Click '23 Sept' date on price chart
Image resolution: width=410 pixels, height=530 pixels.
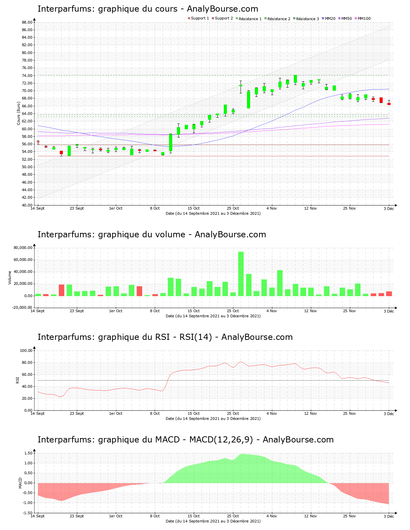(x=77, y=208)
